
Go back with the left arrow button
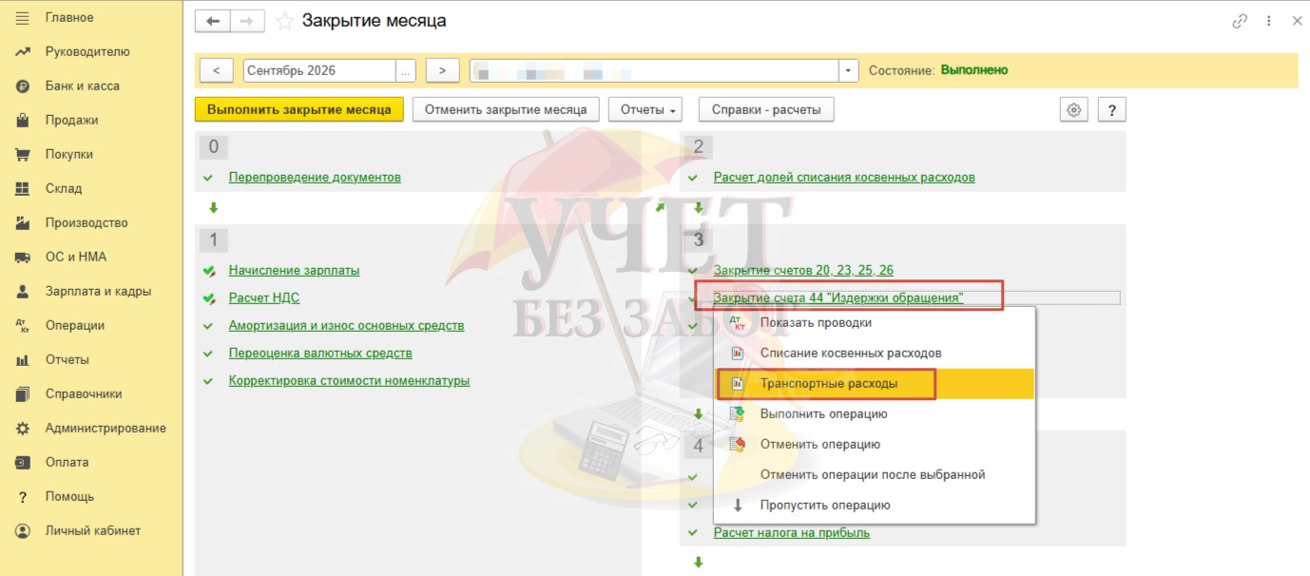point(213,21)
